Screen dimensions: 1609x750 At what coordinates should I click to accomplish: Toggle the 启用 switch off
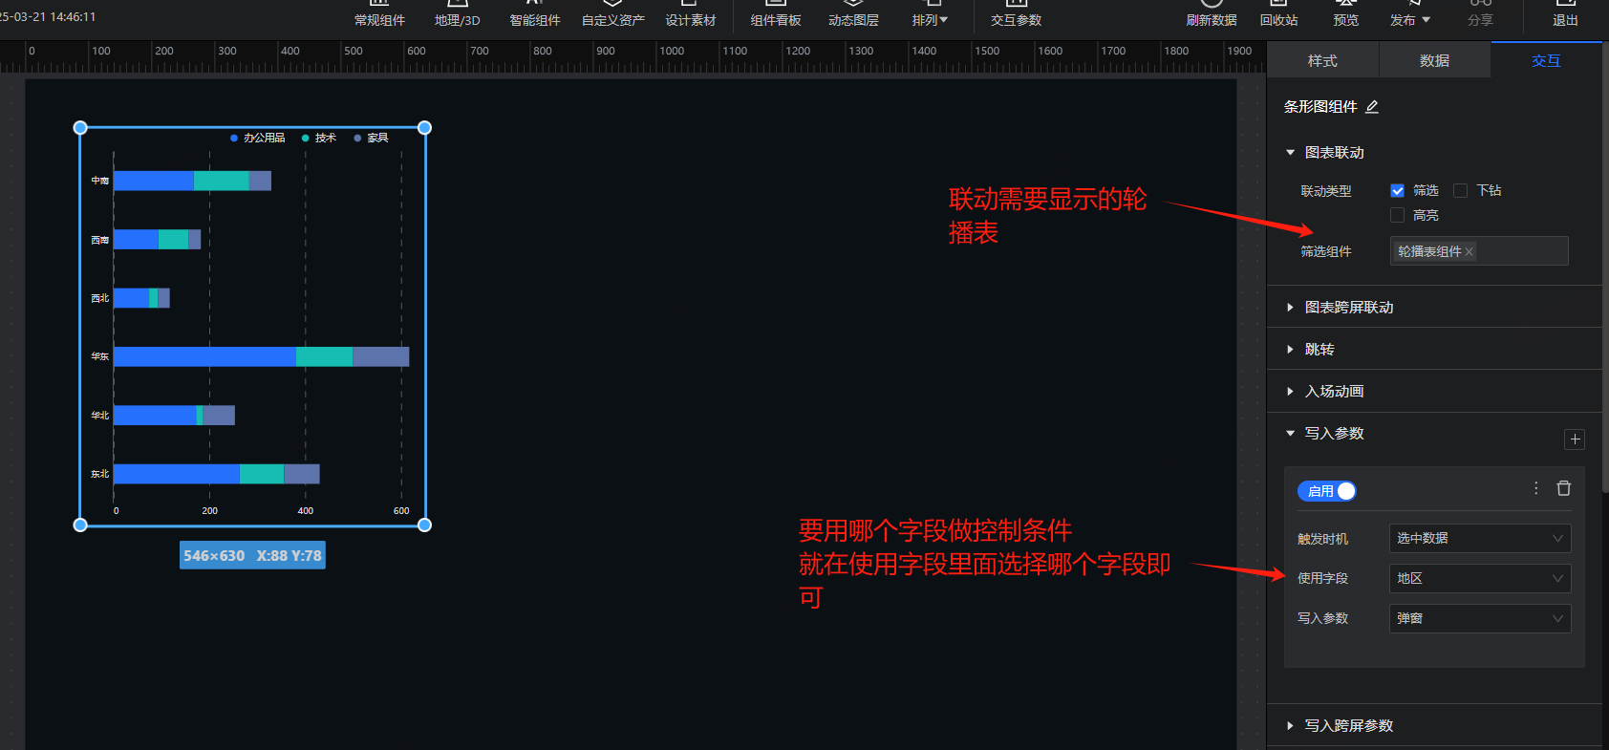(x=1327, y=491)
